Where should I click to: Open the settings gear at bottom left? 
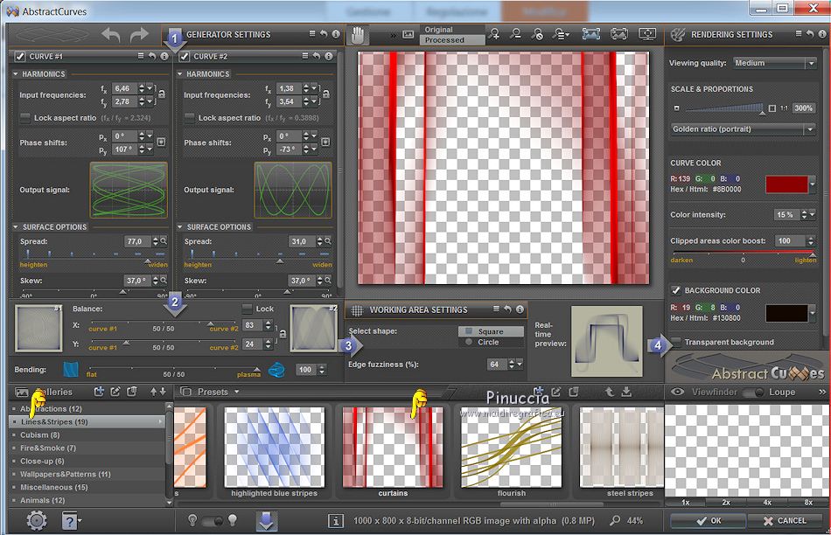point(37,521)
